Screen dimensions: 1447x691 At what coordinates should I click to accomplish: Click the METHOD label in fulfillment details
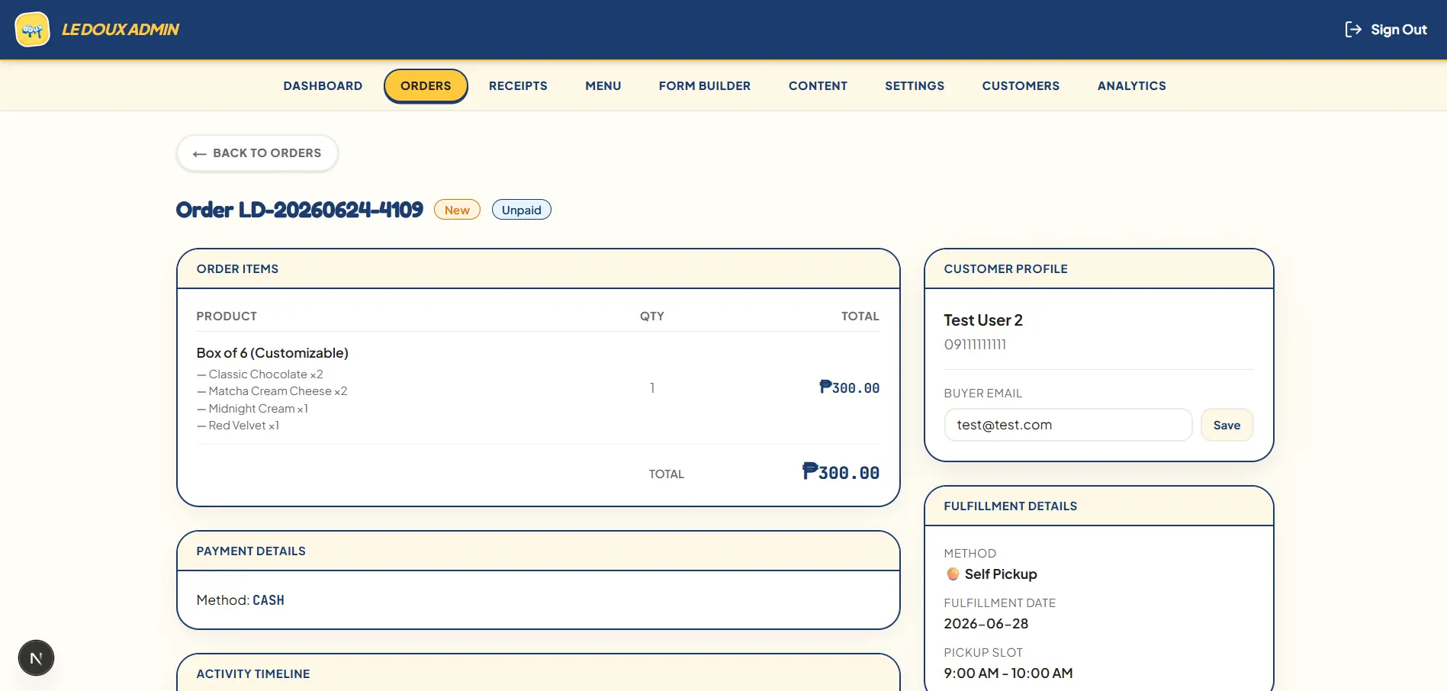click(x=969, y=554)
